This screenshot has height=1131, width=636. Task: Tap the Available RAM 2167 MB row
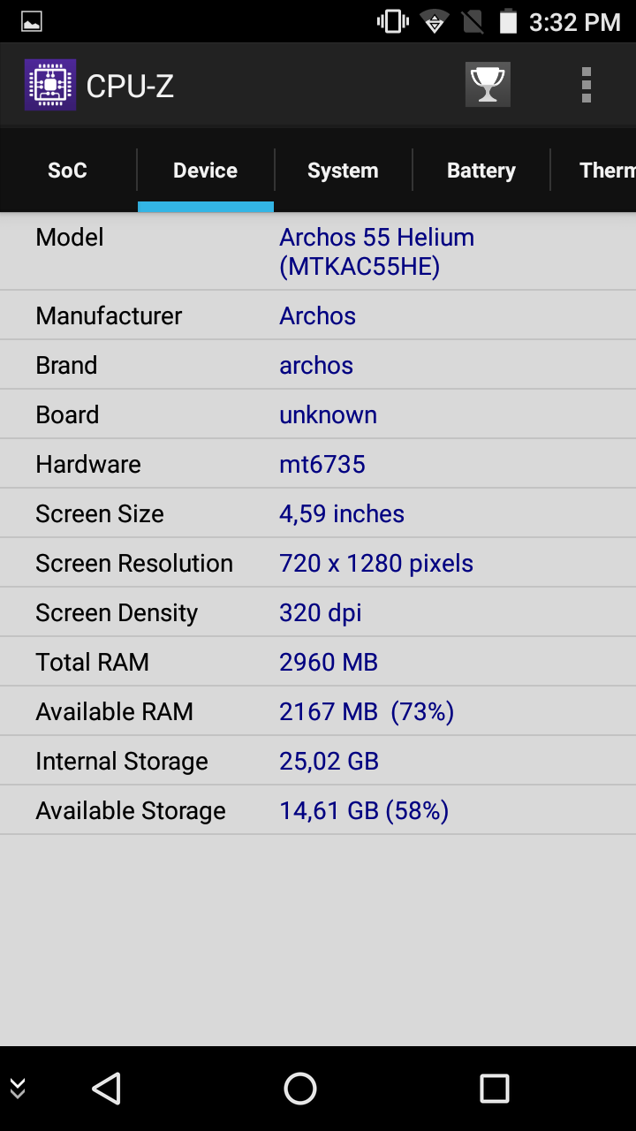pyautogui.click(x=318, y=711)
